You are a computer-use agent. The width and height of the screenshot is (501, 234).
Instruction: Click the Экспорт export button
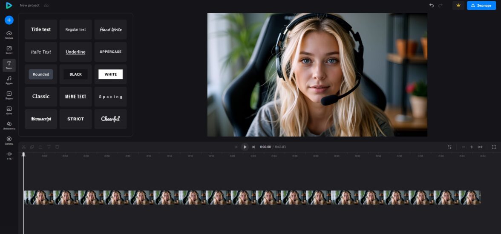tap(481, 6)
